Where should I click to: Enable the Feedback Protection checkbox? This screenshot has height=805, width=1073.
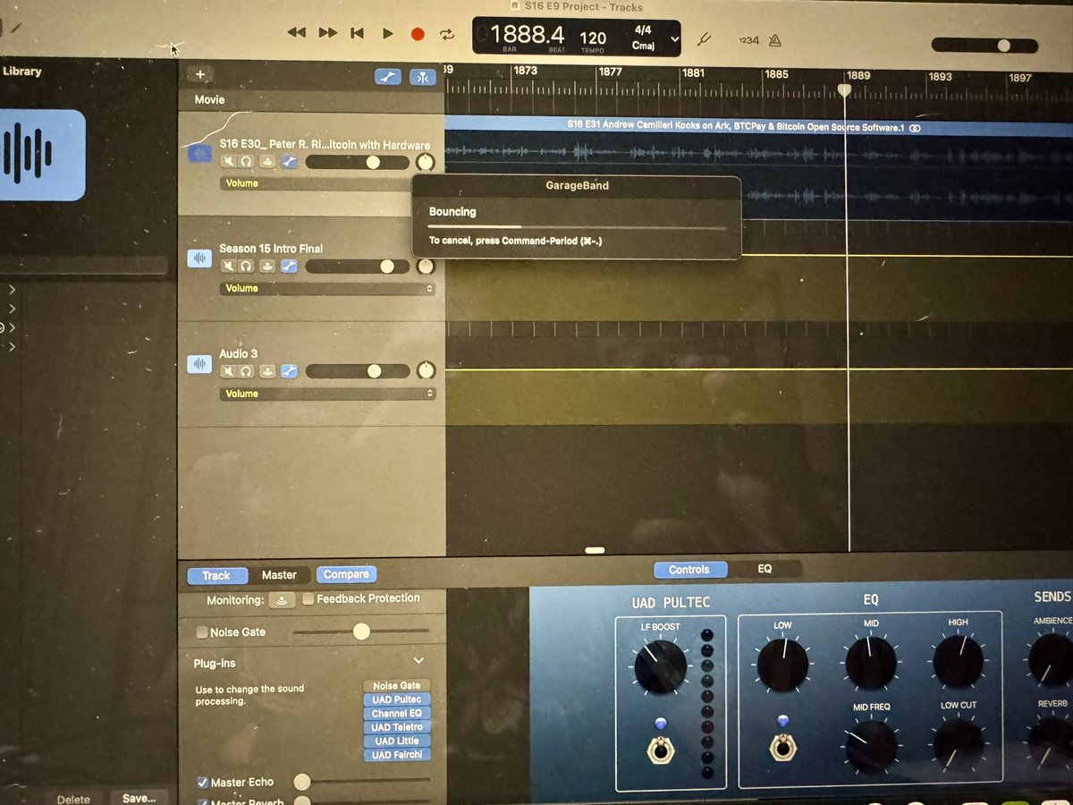click(x=308, y=598)
